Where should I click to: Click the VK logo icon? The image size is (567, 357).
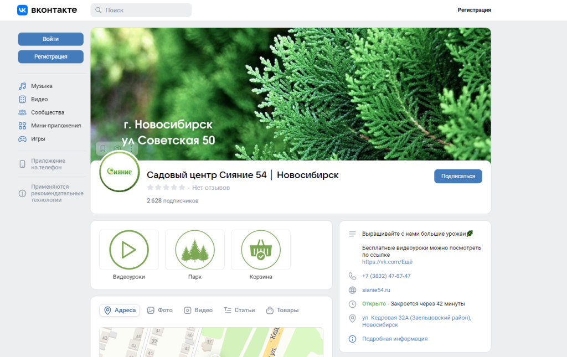22,10
